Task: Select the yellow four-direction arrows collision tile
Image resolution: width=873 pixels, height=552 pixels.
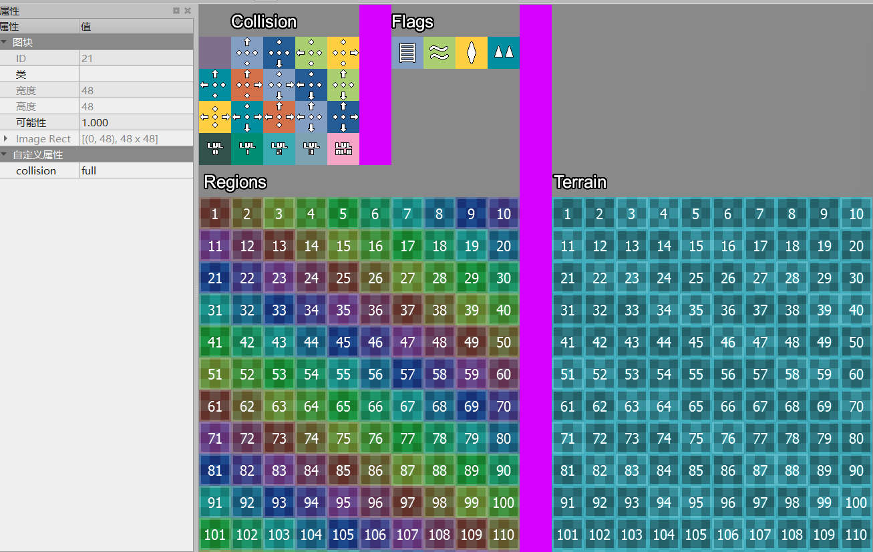Action: click(214, 117)
